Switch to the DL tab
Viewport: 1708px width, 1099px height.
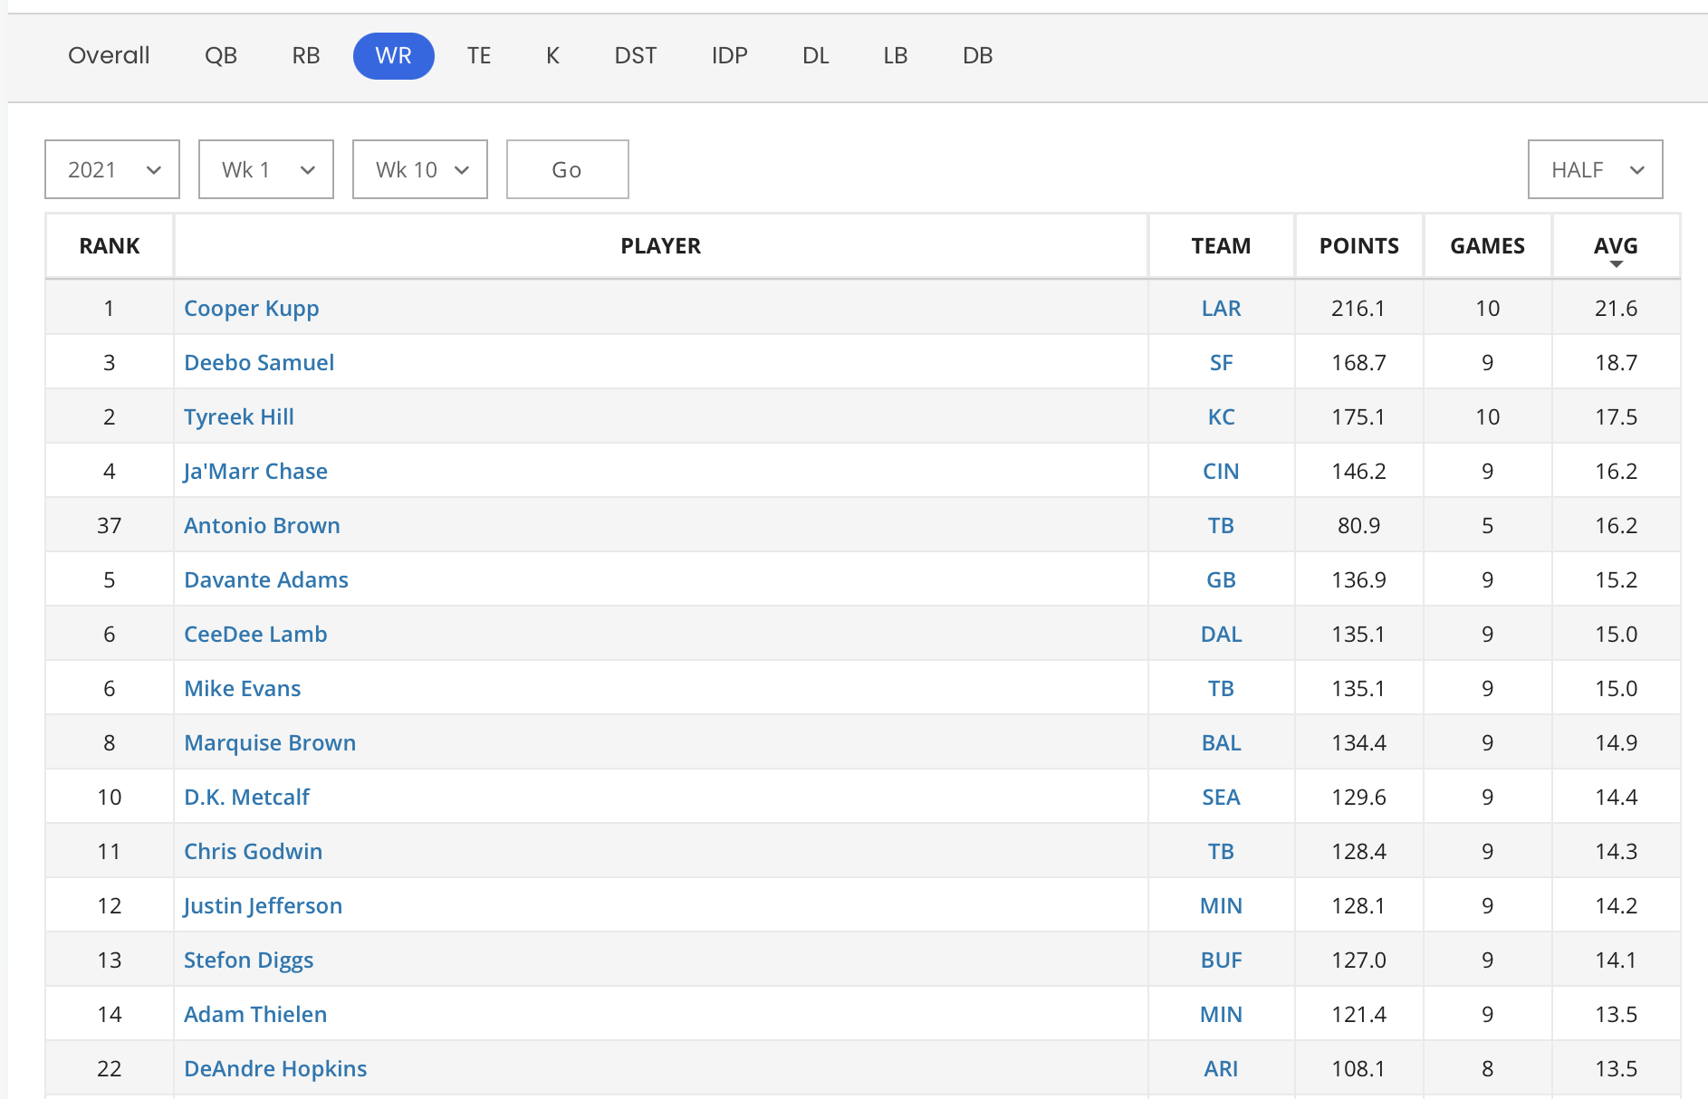pyautogui.click(x=816, y=55)
